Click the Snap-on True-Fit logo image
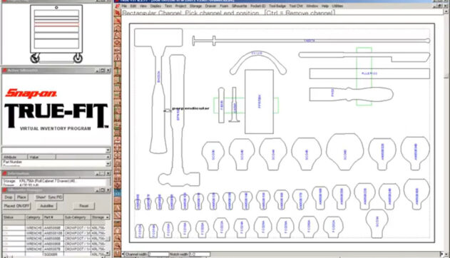The height and width of the screenshot is (258, 450). click(x=56, y=109)
